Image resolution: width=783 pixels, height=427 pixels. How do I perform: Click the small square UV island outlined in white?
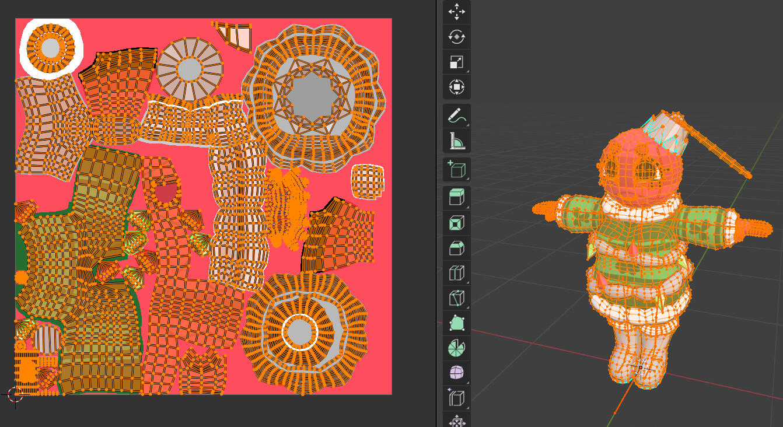click(x=368, y=181)
